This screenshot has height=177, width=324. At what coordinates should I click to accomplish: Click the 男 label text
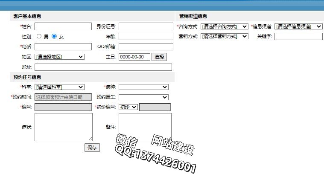coord(46,37)
